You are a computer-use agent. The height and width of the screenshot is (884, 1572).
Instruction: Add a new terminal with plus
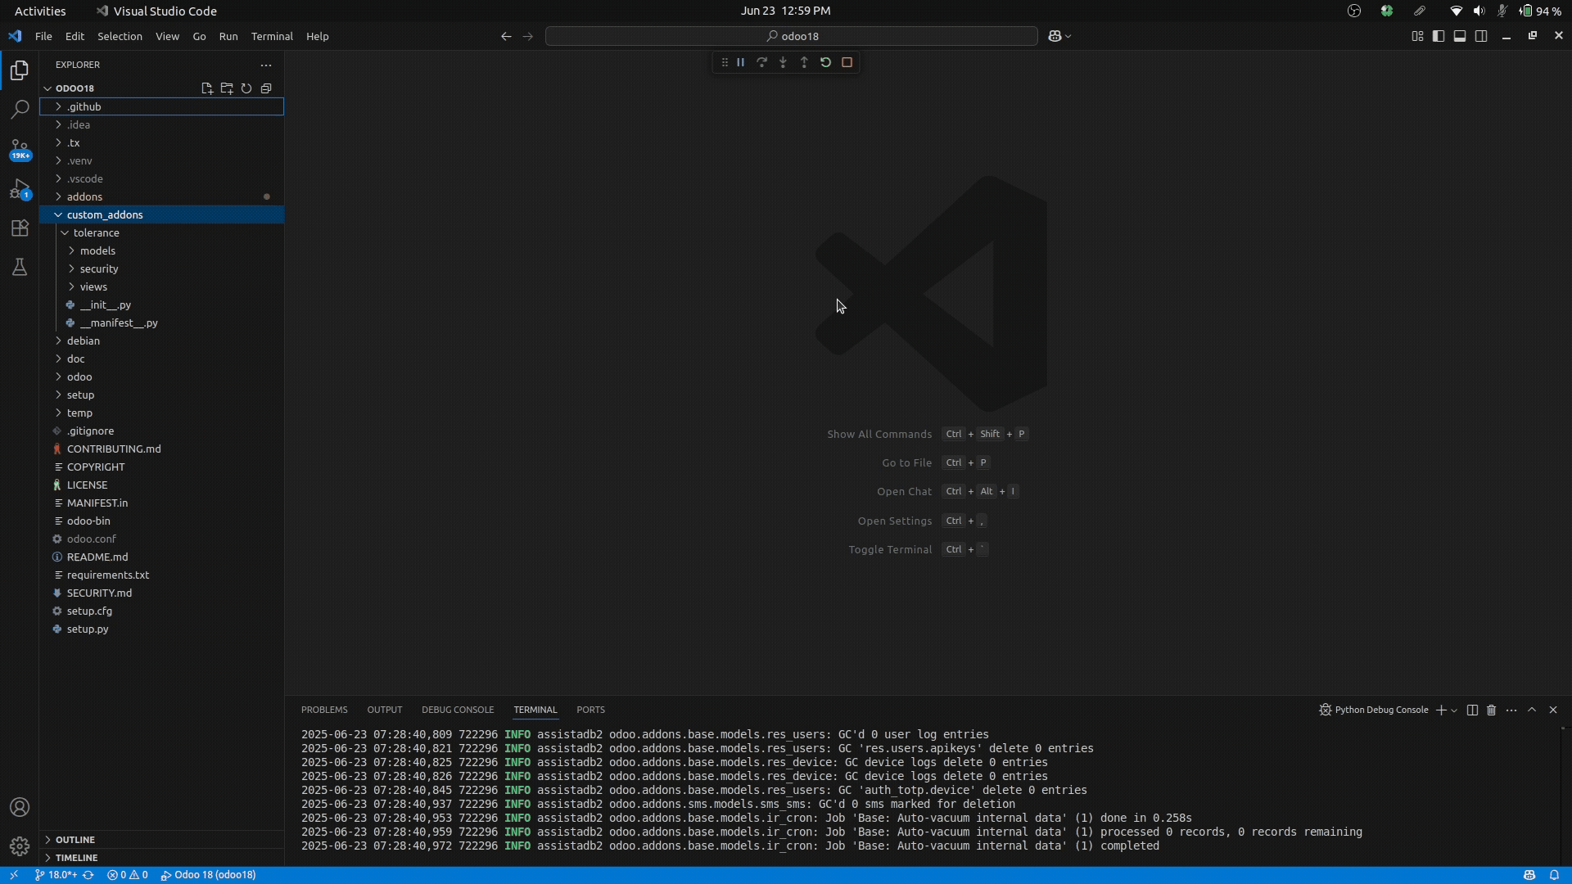pyautogui.click(x=1441, y=710)
